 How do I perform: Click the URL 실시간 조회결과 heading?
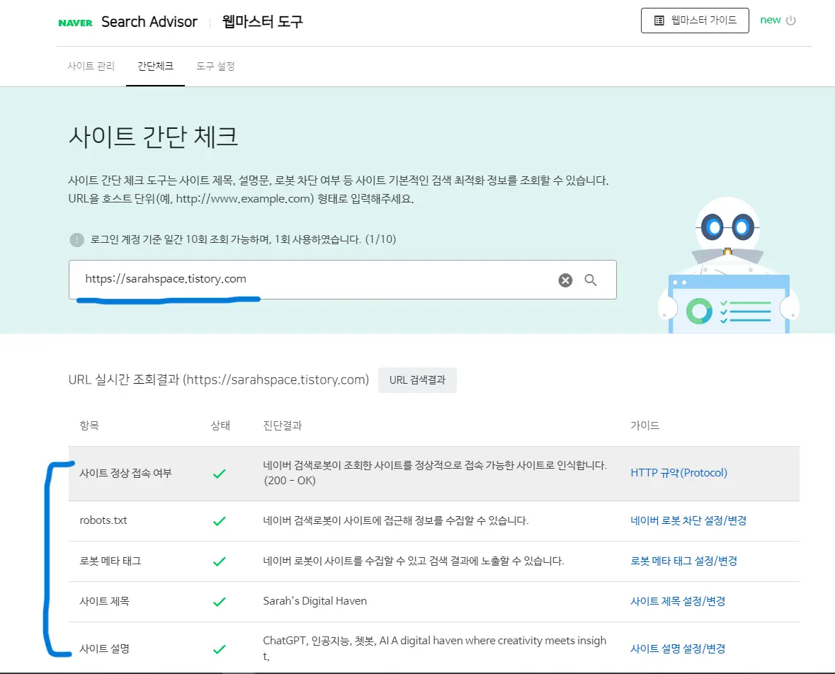[218, 379]
